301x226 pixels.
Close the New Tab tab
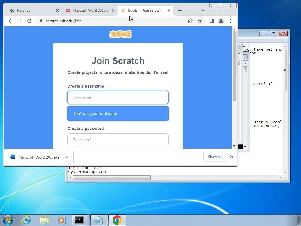pos(57,11)
